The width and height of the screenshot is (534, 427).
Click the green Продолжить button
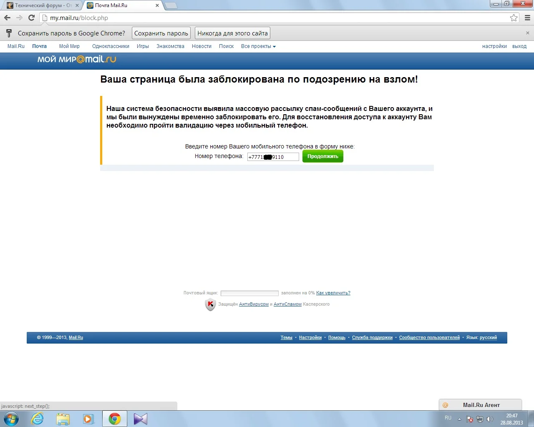[323, 156]
